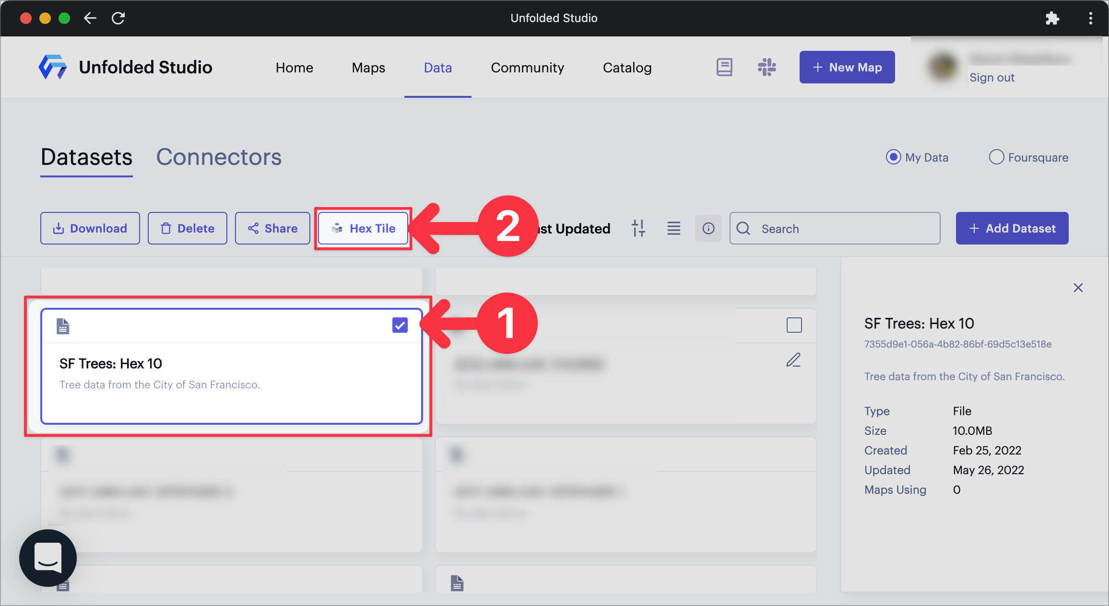Click the Add Dataset button
The image size is (1109, 606).
pyautogui.click(x=1012, y=228)
